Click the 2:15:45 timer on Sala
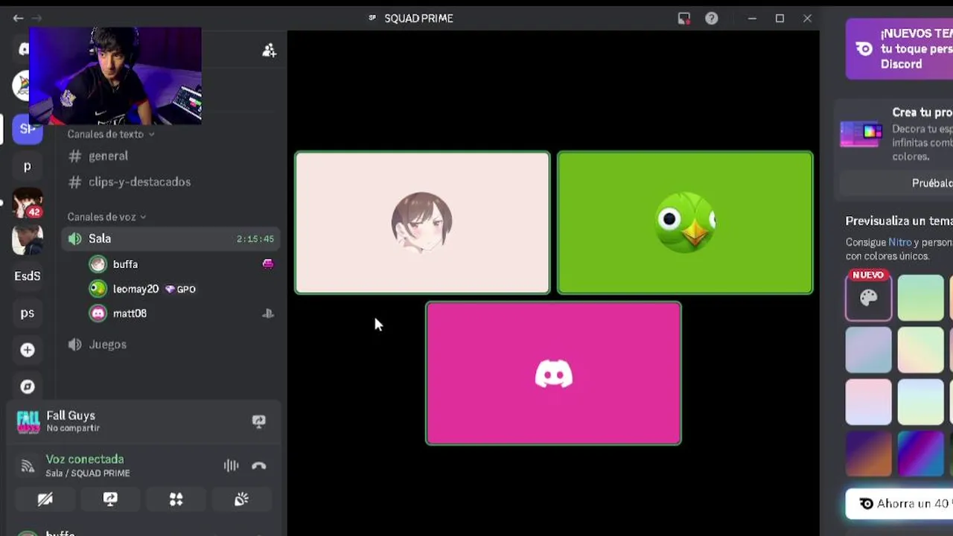 pos(255,239)
